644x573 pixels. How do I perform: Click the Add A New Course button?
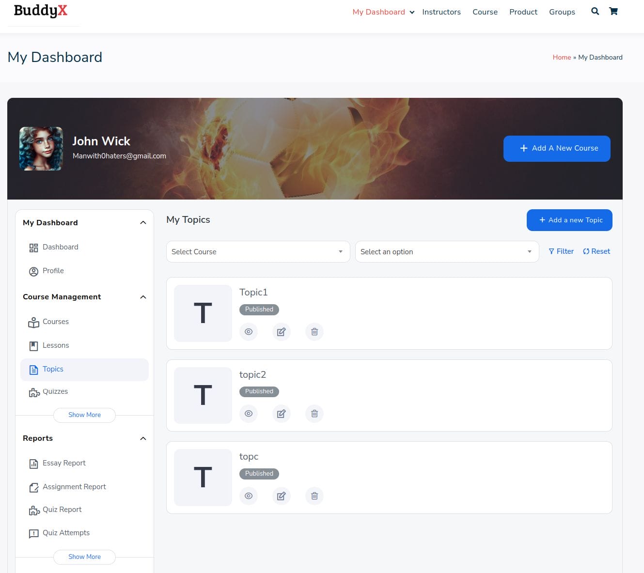(x=557, y=148)
